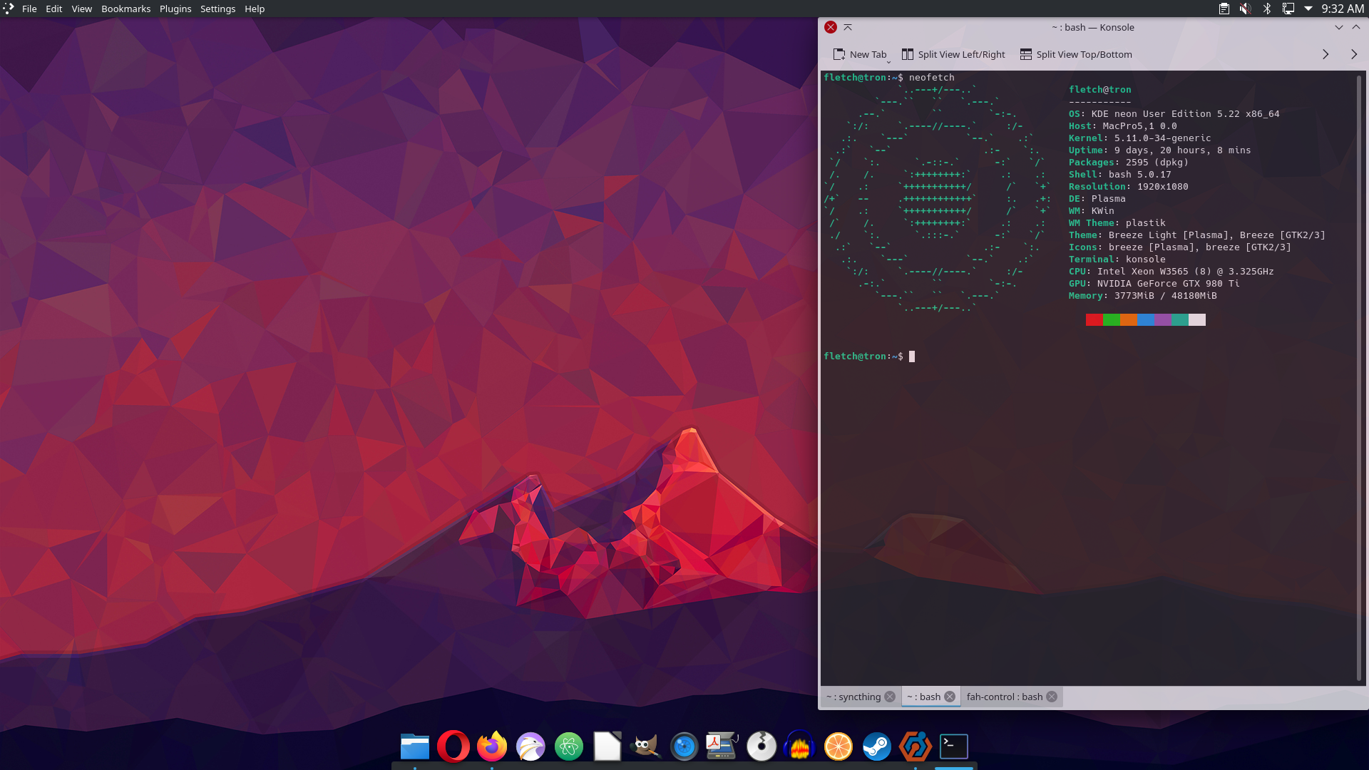Toggle keep-above-others window button
The image size is (1369, 770).
click(x=848, y=27)
